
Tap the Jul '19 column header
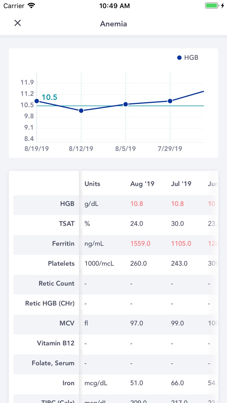181,184
